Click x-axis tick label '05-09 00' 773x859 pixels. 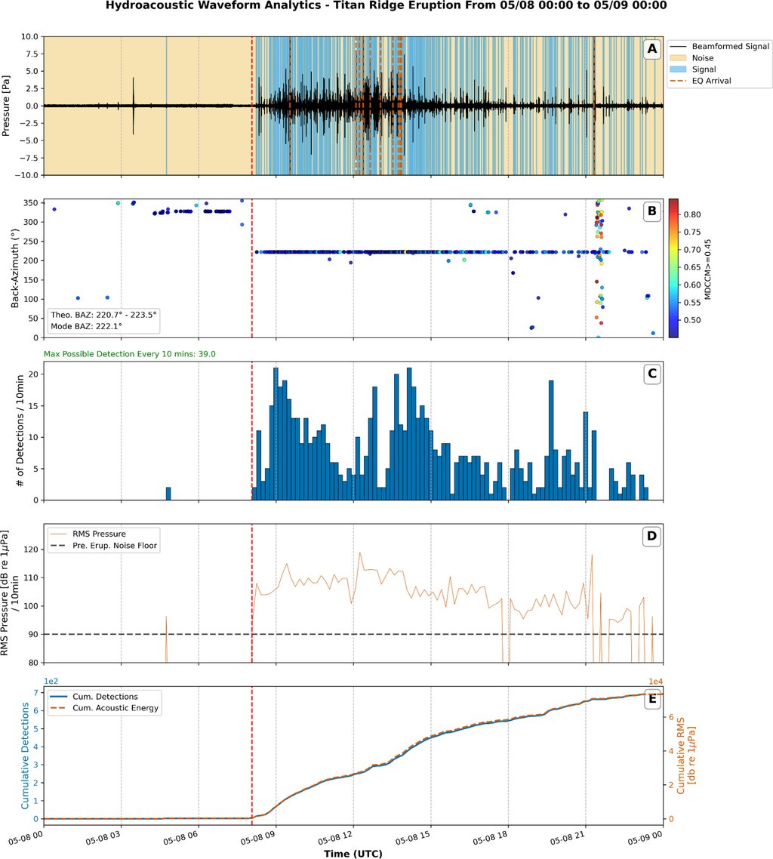coord(645,838)
